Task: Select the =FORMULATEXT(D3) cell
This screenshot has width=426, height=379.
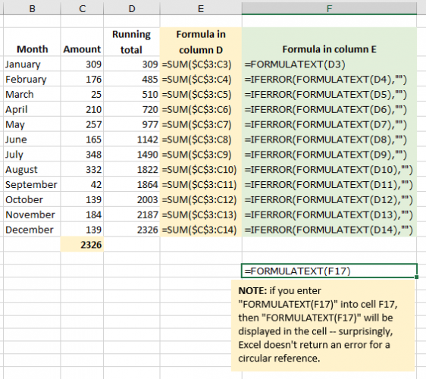Action: (329, 64)
